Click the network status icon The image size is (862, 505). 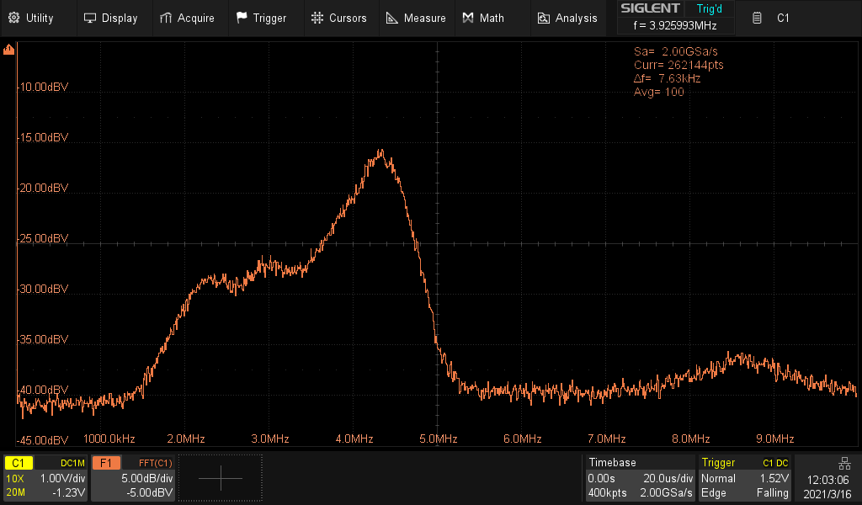point(843,463)
